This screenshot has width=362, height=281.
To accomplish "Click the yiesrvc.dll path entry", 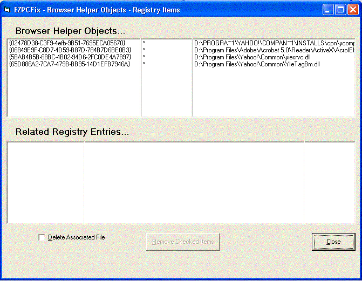I will click(252, 57).
